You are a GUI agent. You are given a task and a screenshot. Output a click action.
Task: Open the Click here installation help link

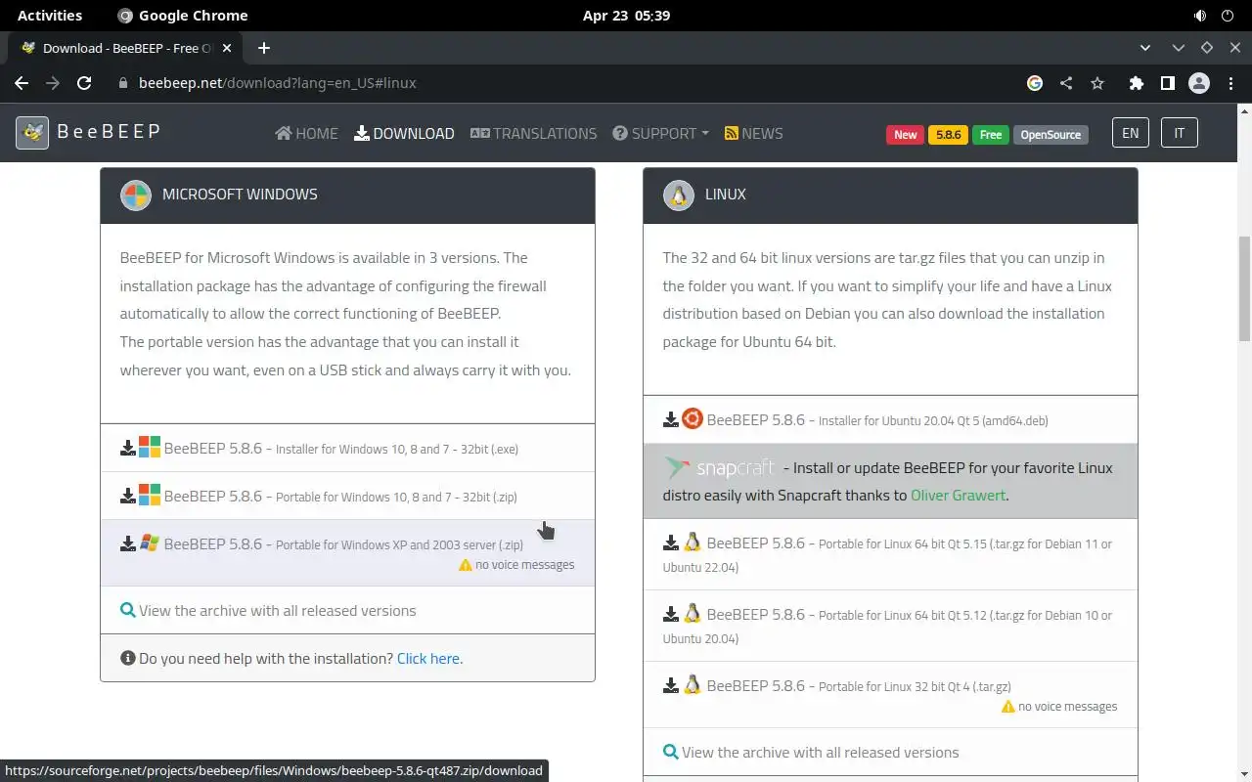428,658
